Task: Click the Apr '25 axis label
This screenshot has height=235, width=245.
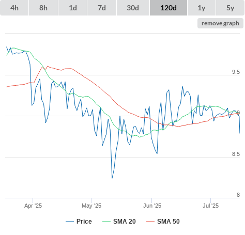Action: point(33,206)
